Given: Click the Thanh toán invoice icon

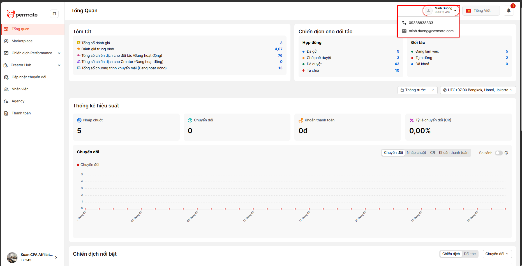Looking at the screenshot, I should 6,113.
